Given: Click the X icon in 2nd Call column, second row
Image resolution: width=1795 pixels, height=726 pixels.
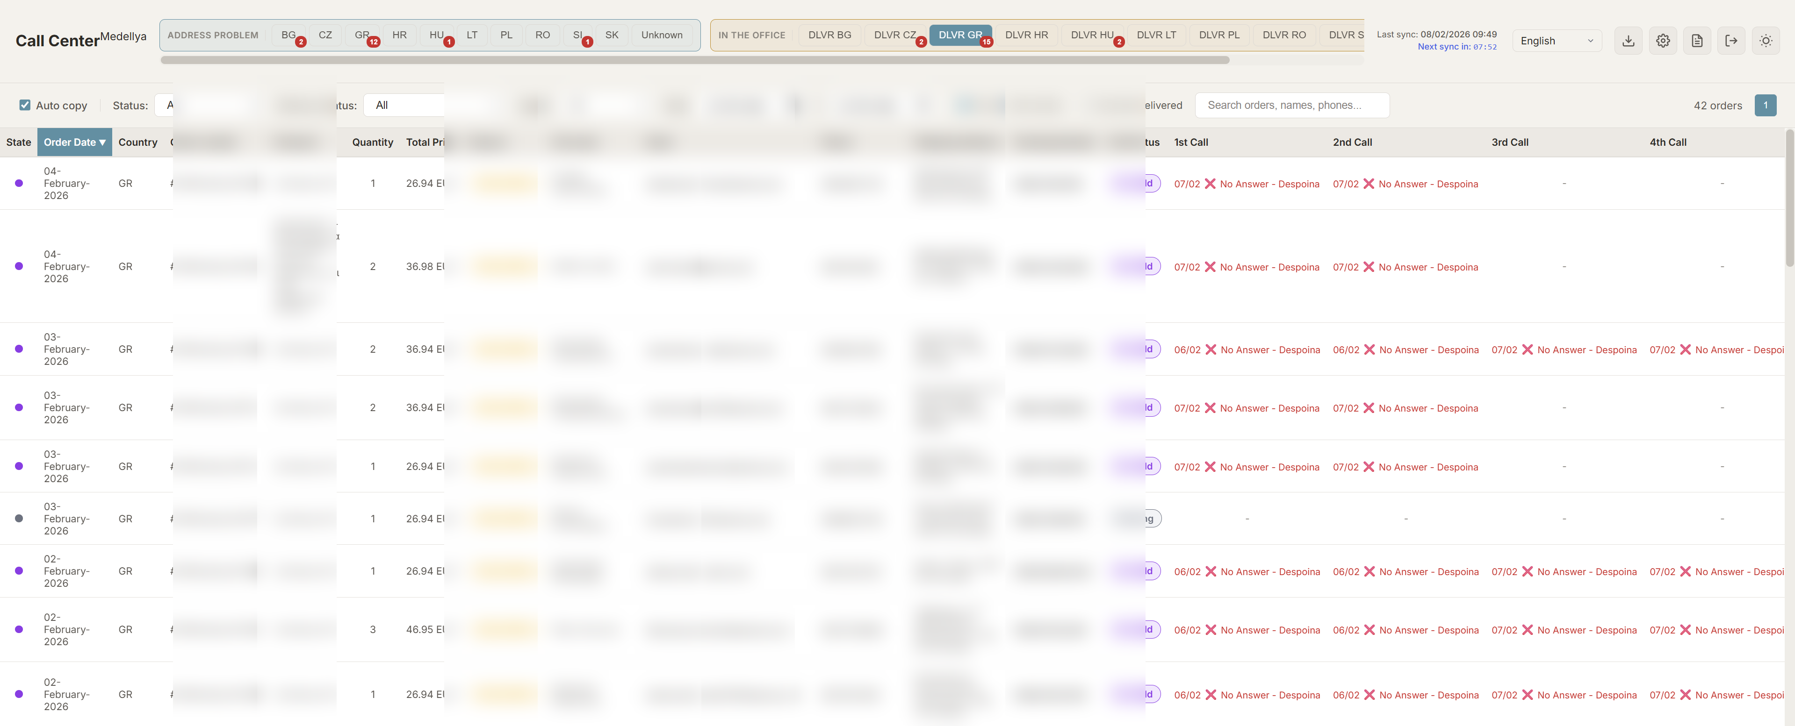Looking at the screenshot, I should 1369,267.
